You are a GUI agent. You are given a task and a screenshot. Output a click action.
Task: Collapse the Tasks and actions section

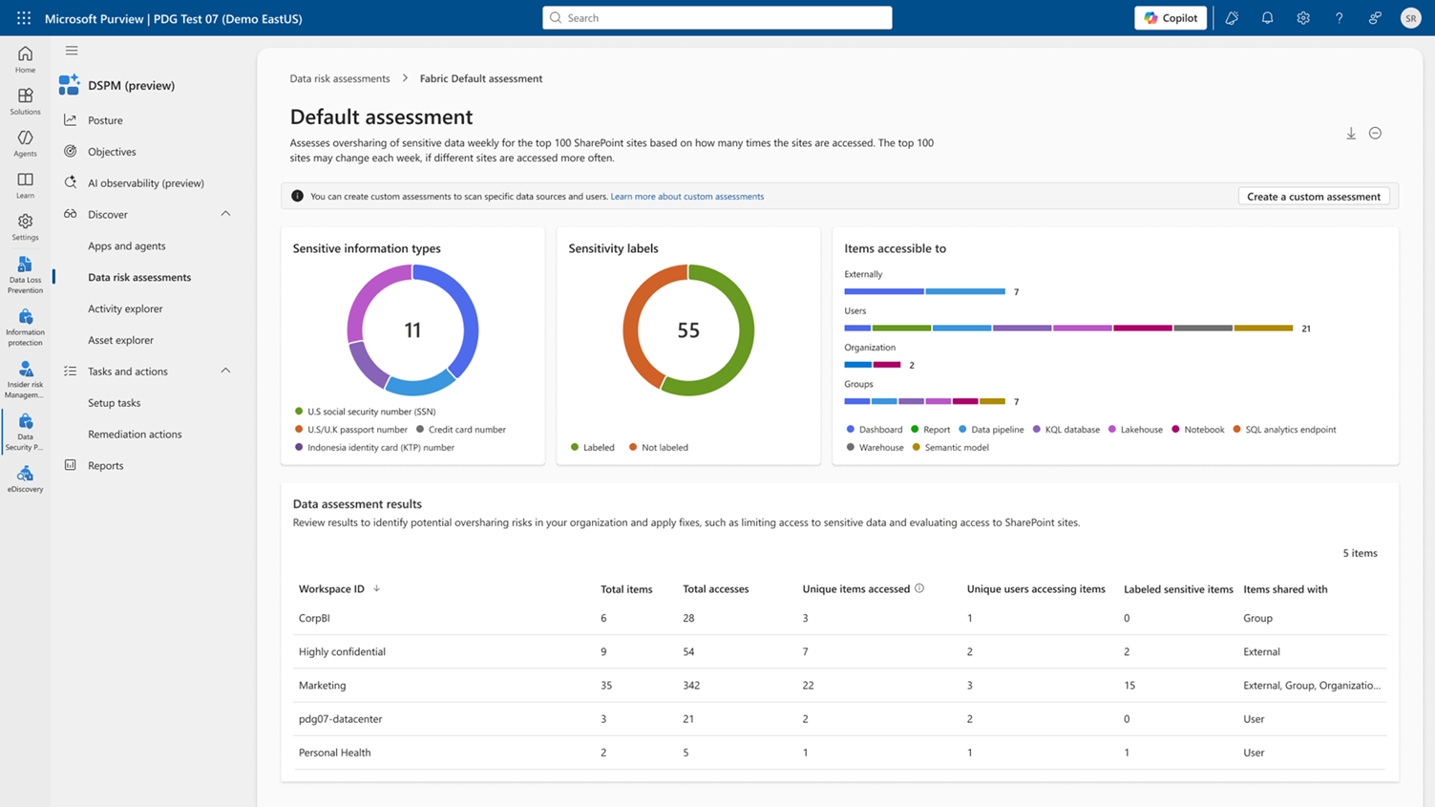[225, 371]
